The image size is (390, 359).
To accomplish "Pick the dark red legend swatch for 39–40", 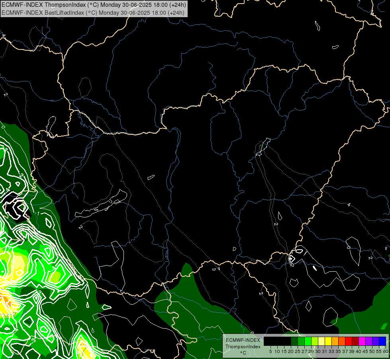I will [355, 341].
